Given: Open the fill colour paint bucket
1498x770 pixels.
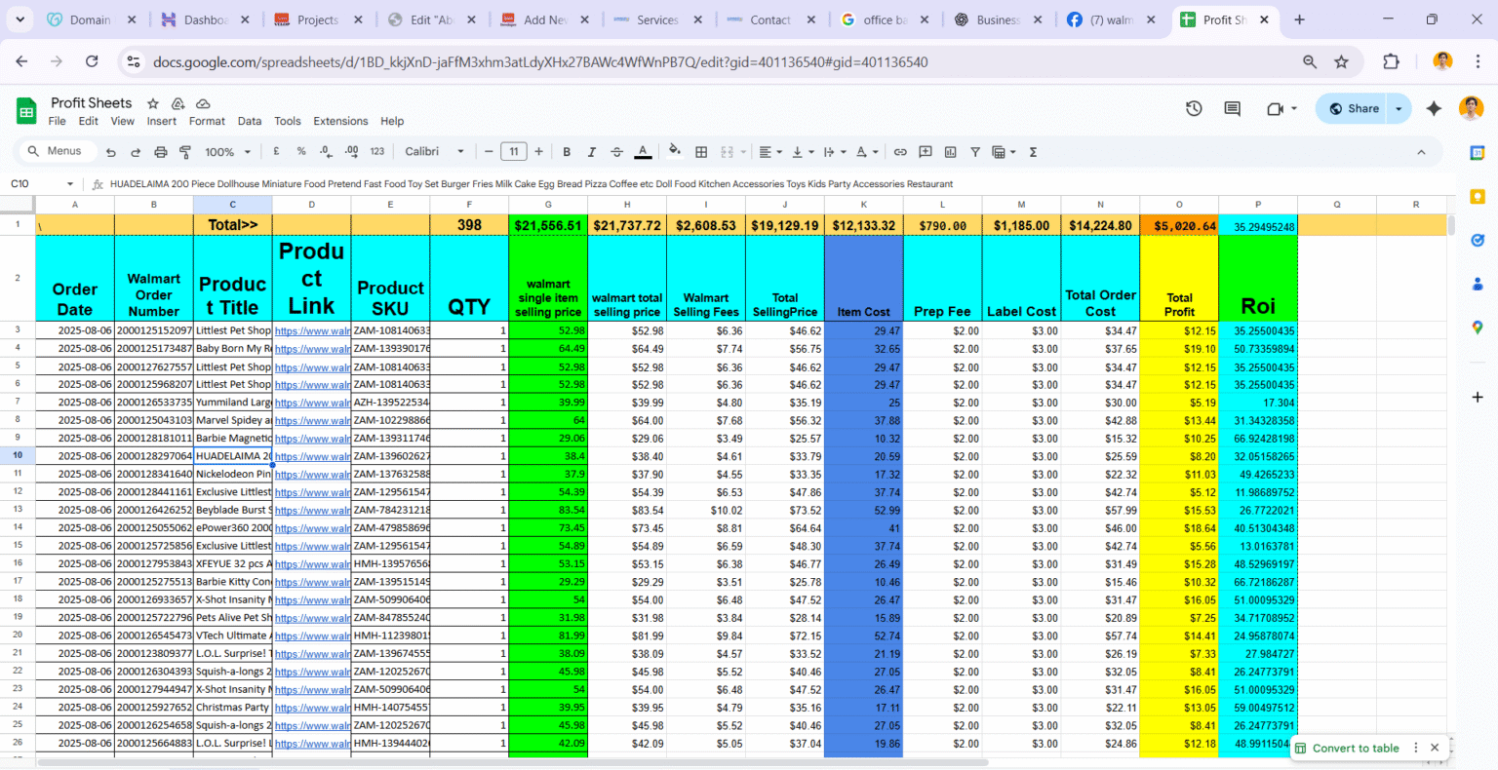Looking at the screenshot, I should tap(674, 152).
